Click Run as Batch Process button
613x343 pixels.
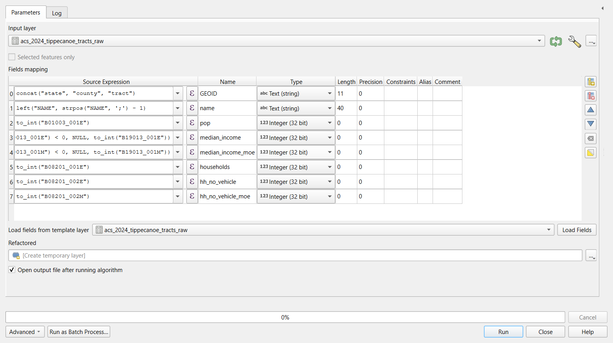(79, 332)
